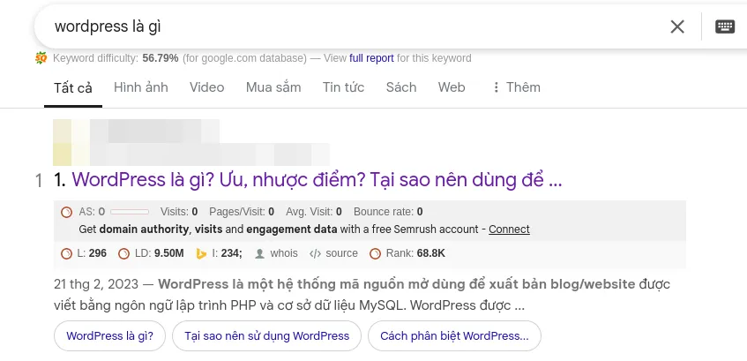Image resolution: width=747 pixels, height=361 pixels.
Task: Open the three-dot Thêm menu
Action: 517,87
